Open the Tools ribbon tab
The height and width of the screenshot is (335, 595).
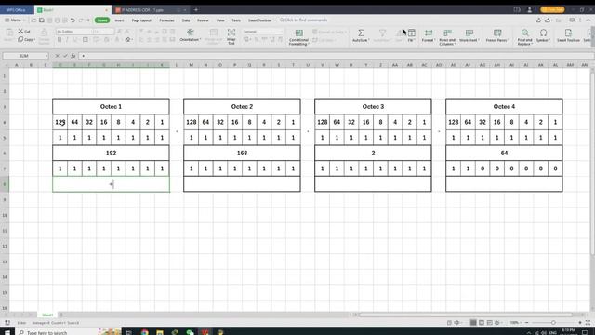click(x=236, y=20)
